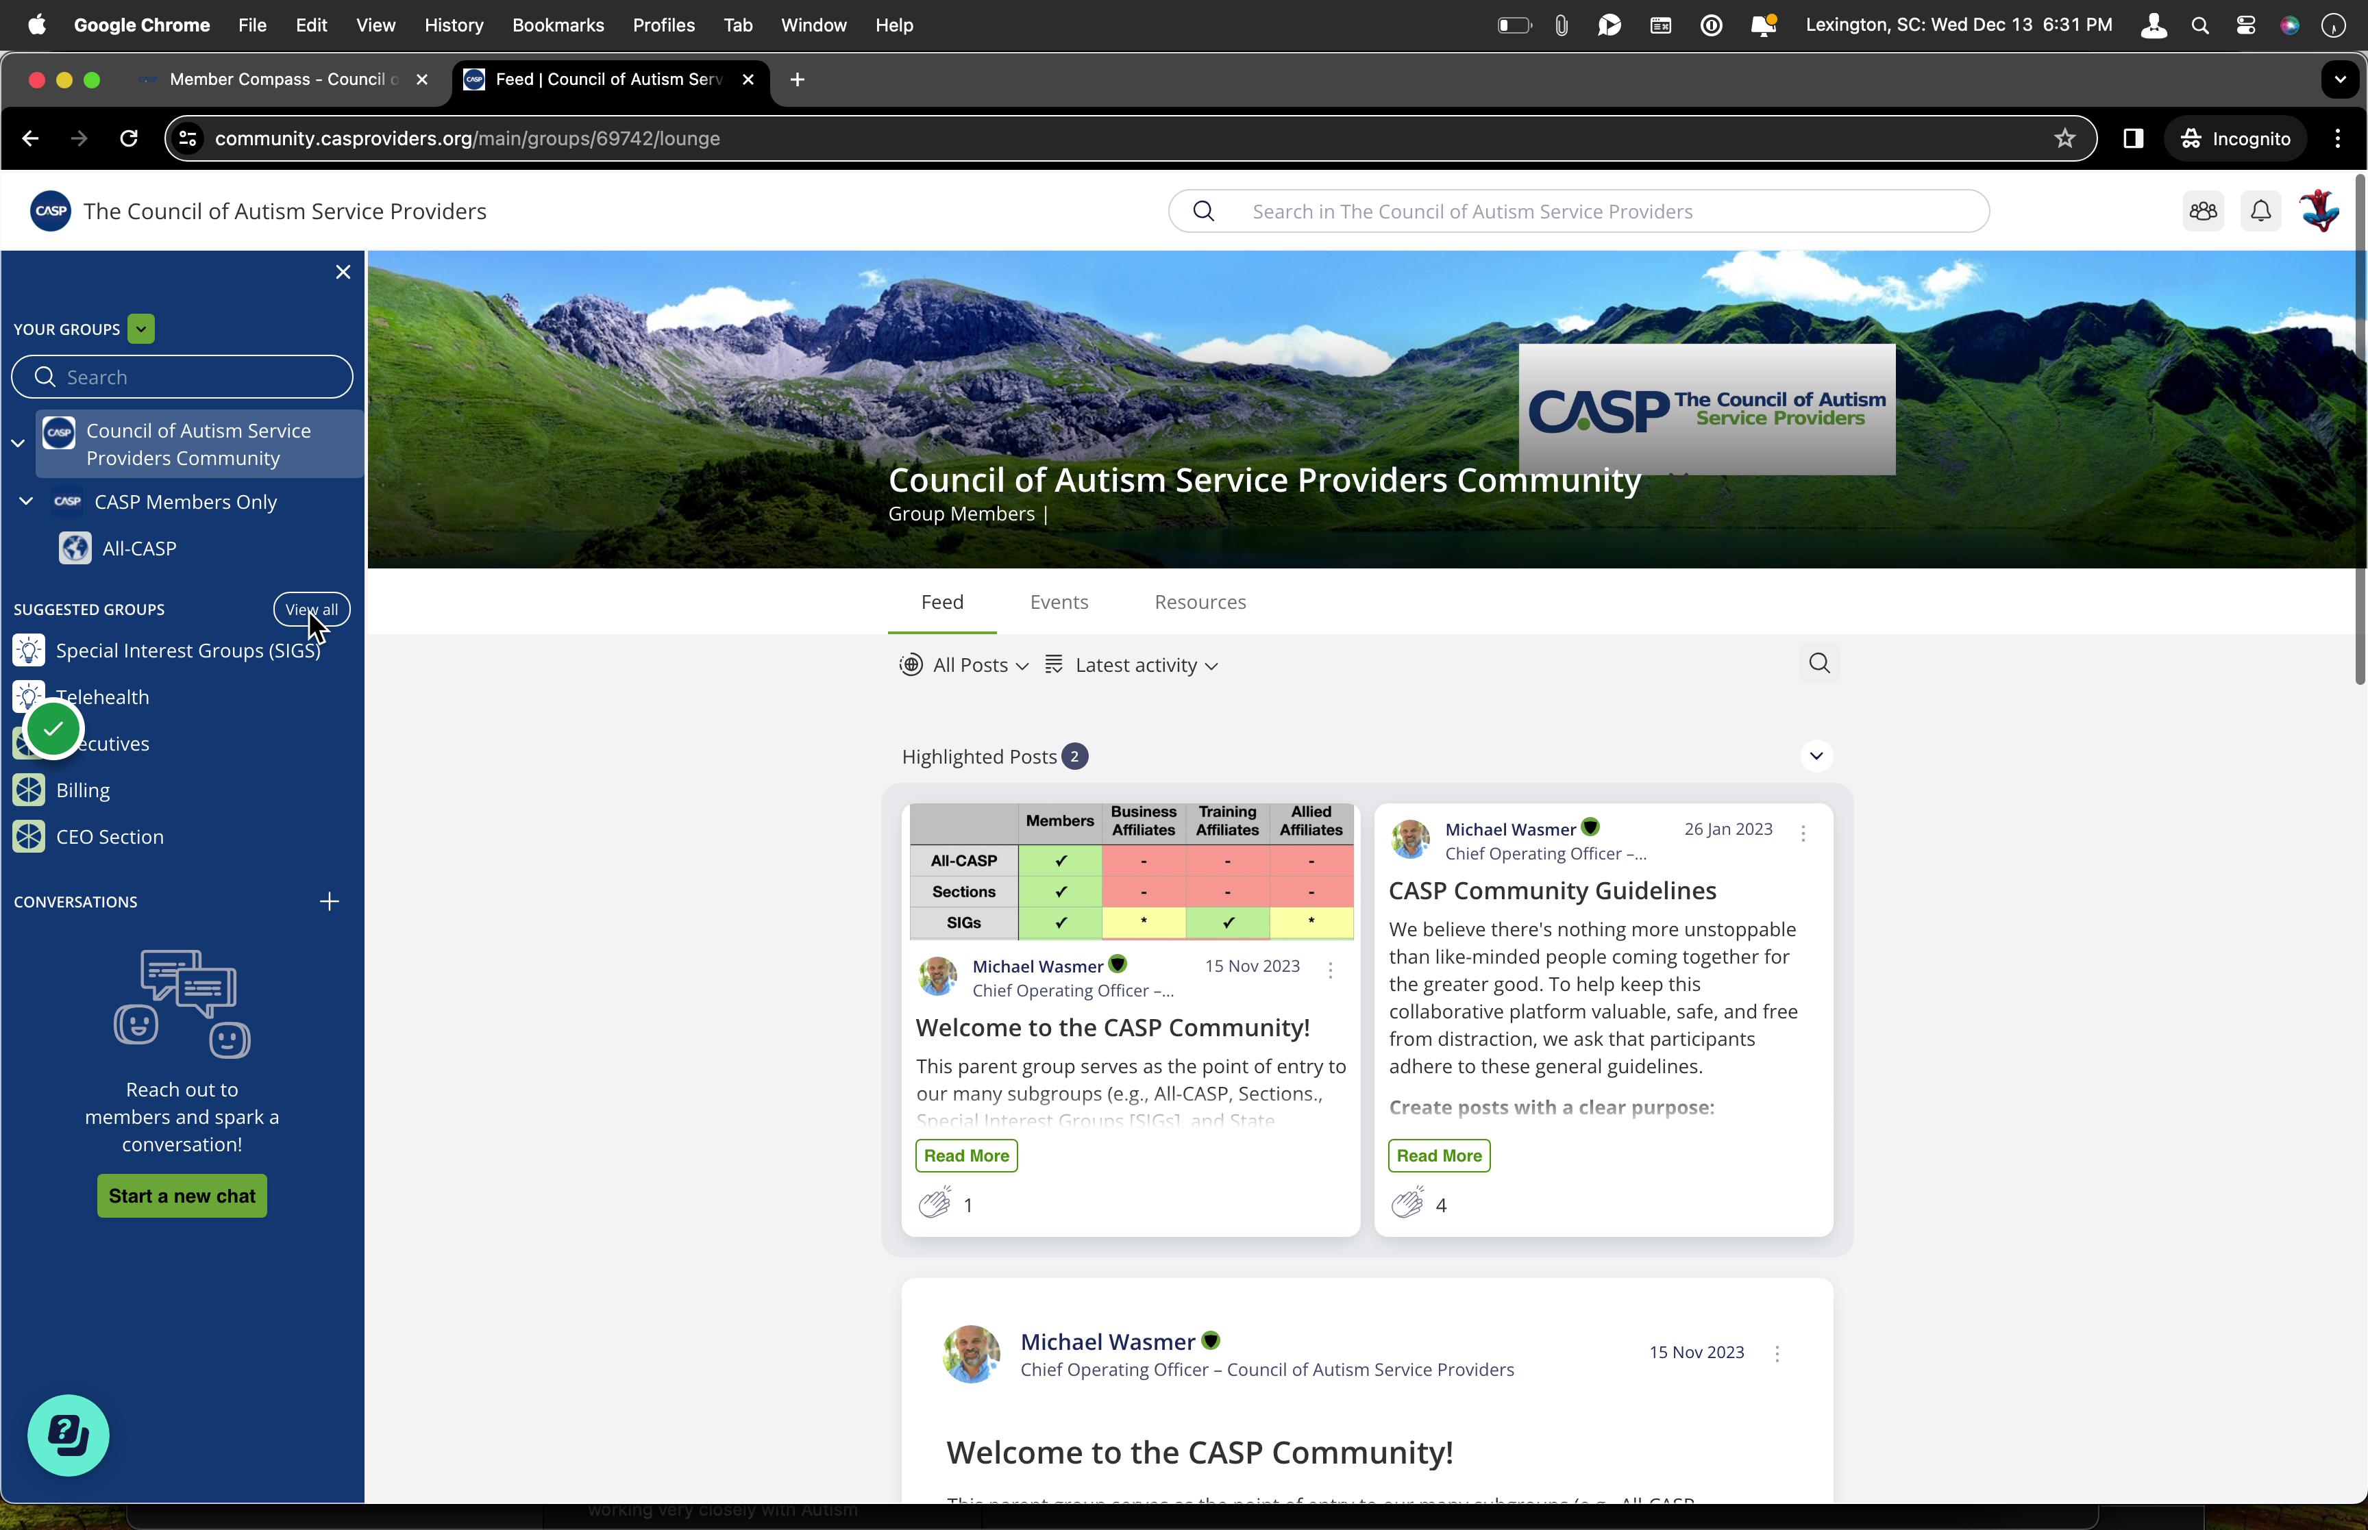Open options menu on main Welcome post
The width and height of the screenshot is (2368, 1530).
1777,1353
